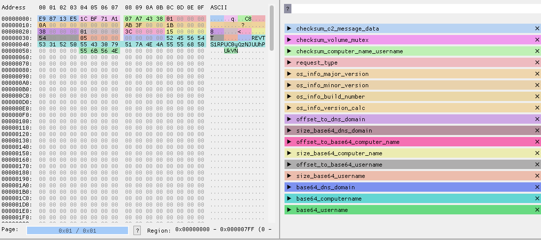This screenshot has height=240, width=541.
Task: Click X on the offset_to_dns_domain bookmark
Action: pos(537,119)
